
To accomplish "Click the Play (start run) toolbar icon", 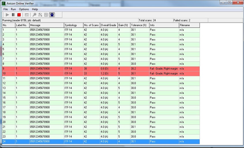I will click(7, 15).
